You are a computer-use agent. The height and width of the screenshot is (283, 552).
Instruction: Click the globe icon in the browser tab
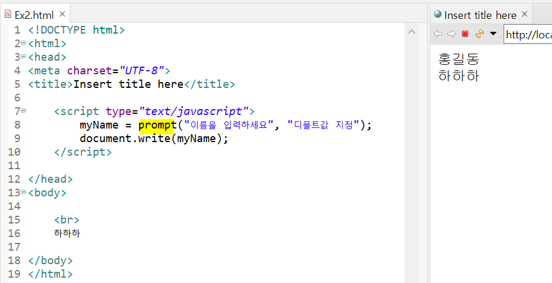pyautogui.click(x=437, y=14)
